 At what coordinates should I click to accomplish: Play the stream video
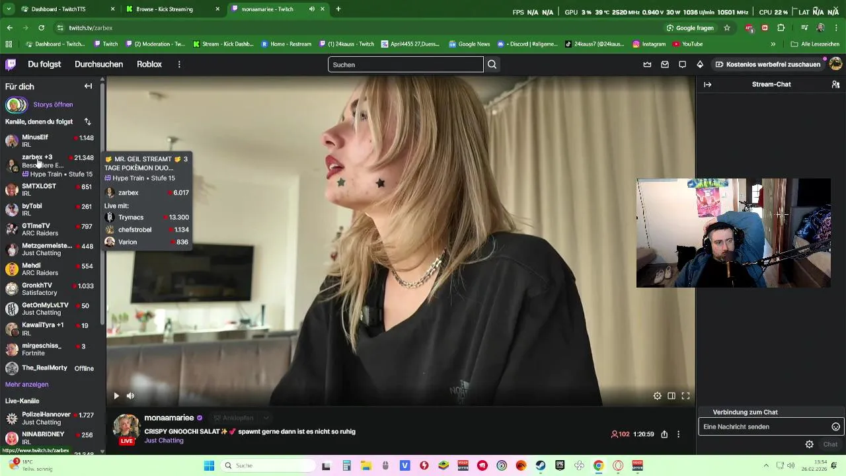click(116, 396)
